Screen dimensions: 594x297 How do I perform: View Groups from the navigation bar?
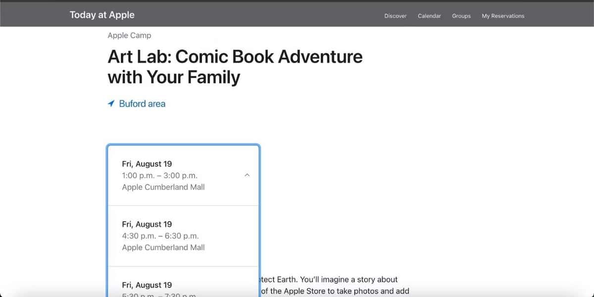click(x=461, y=15)
